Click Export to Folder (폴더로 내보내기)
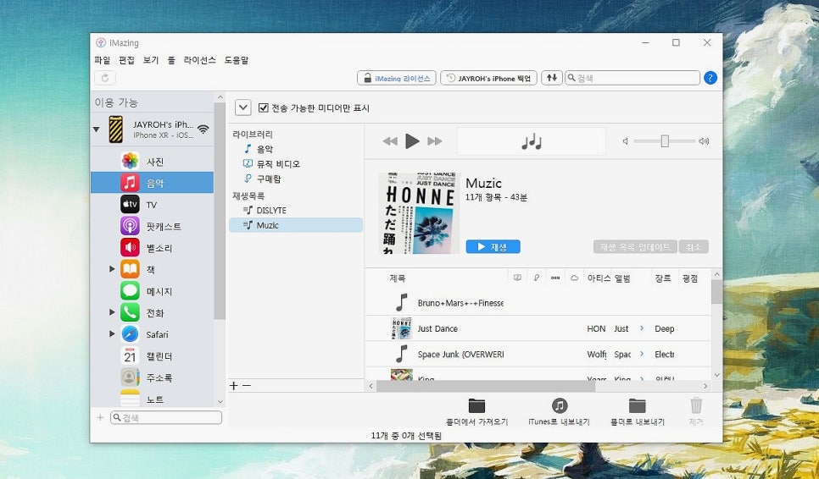 point(638,412)
